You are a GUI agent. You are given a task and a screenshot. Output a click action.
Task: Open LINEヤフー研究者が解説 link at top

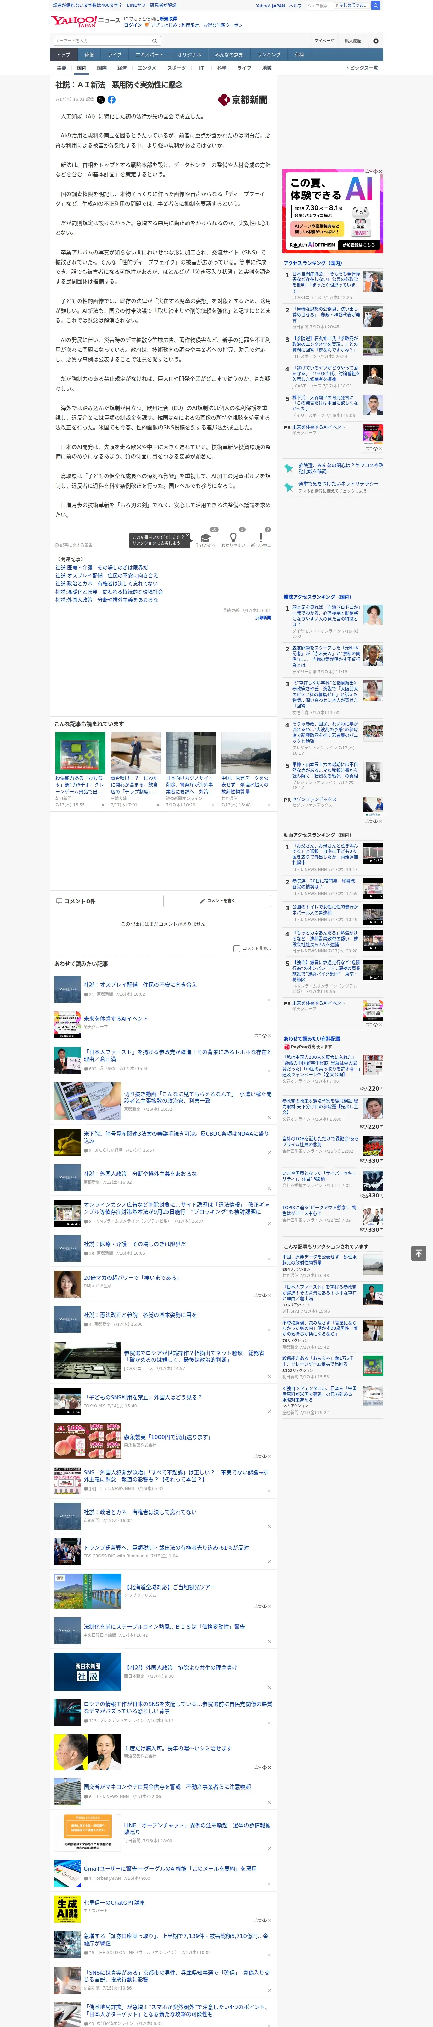click(152, 5)
